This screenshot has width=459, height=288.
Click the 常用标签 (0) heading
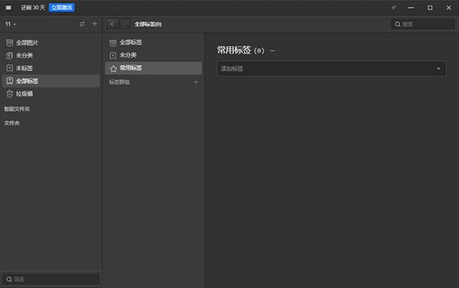pos(241,51)
